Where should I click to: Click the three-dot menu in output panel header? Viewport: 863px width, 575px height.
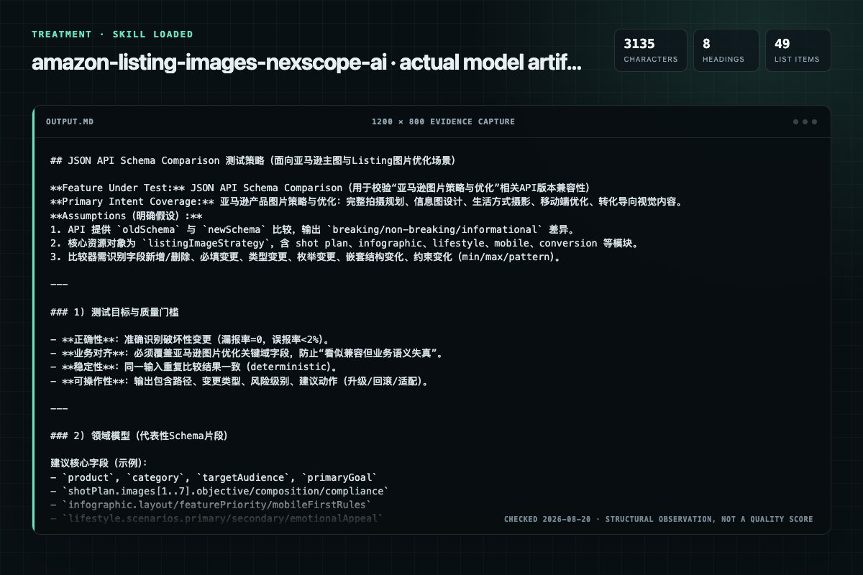[x=805, y=121]
